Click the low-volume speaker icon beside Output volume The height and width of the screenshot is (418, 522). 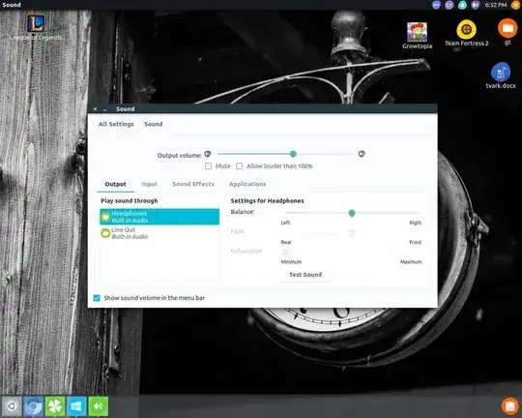pyautogui.click(x=208, y=154)
